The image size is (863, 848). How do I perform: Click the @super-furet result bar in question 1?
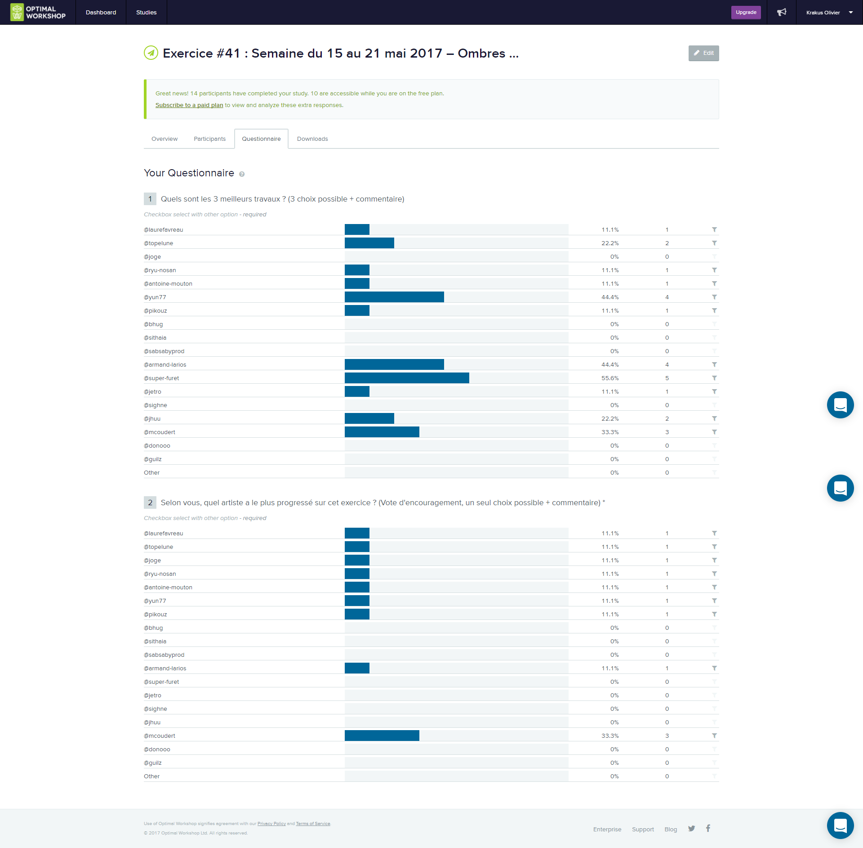(407, 378)
